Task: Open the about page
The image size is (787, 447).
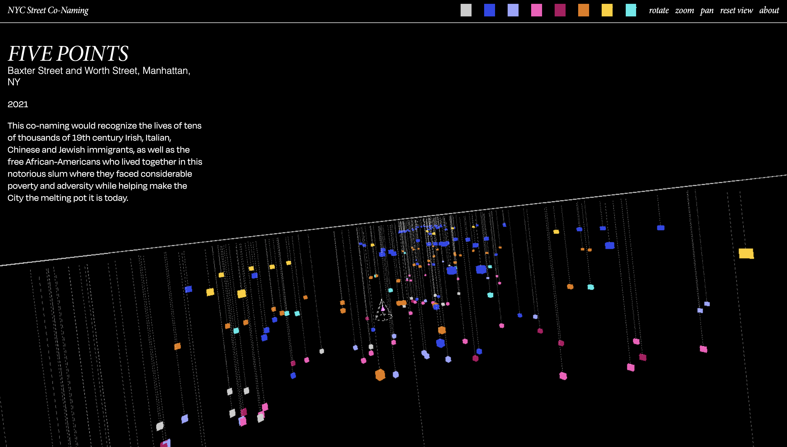Action: tap(769, 10)
